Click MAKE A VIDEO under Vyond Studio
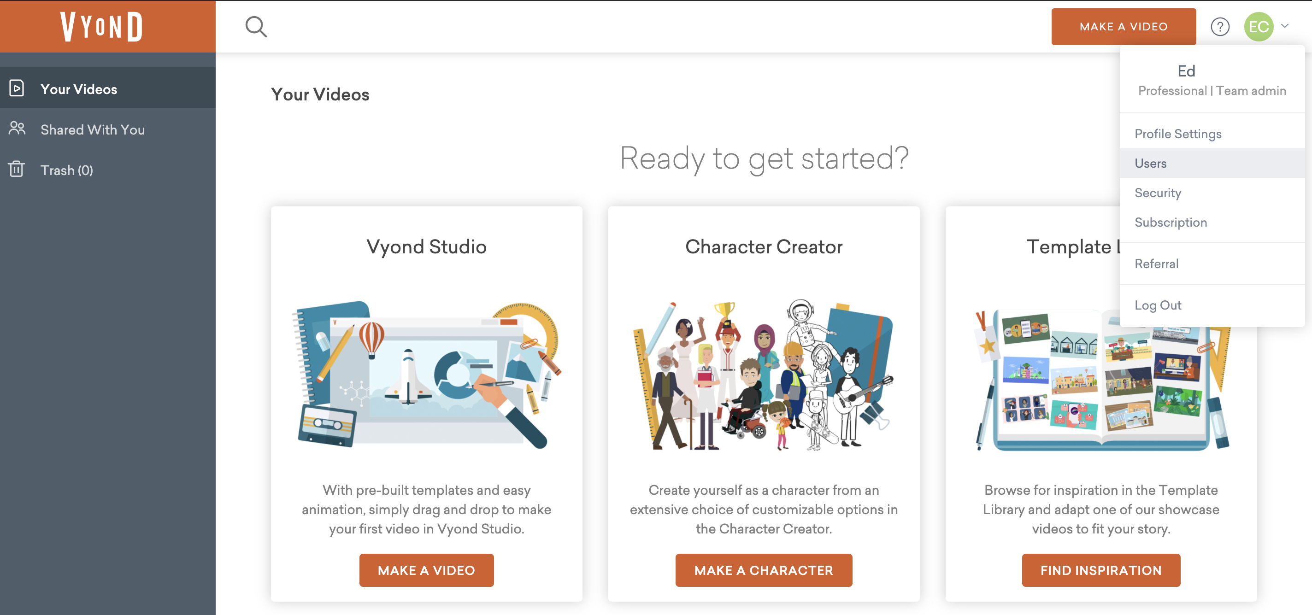 [426, 570]
